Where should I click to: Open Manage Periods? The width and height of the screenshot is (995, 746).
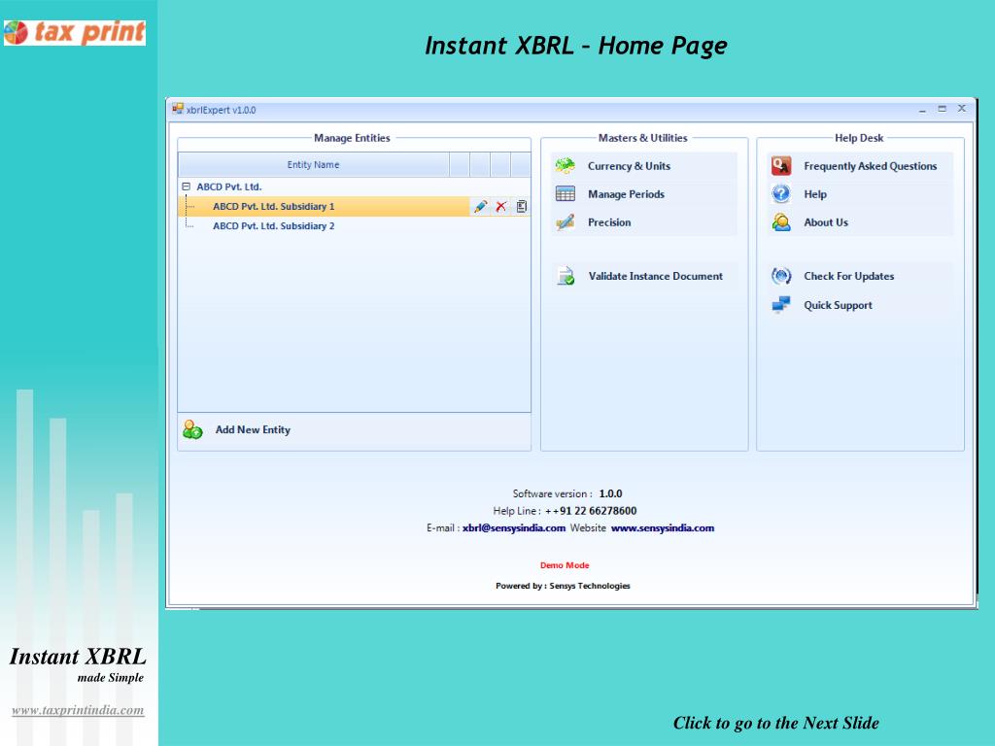click(626, 194)
